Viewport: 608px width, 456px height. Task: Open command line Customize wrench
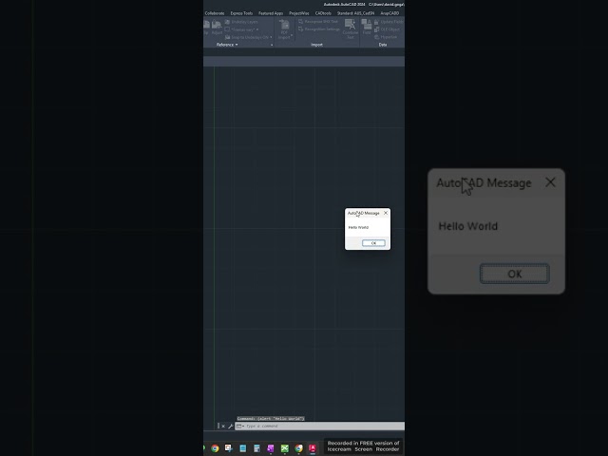tap(230, 427)
